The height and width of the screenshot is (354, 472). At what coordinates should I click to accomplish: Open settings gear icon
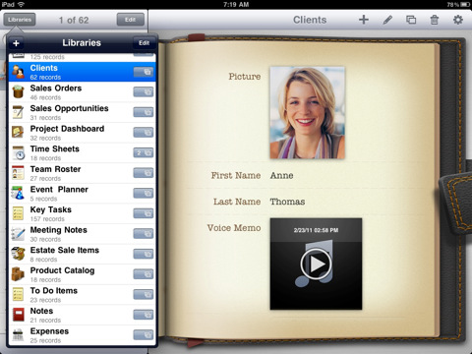(458, 20)
